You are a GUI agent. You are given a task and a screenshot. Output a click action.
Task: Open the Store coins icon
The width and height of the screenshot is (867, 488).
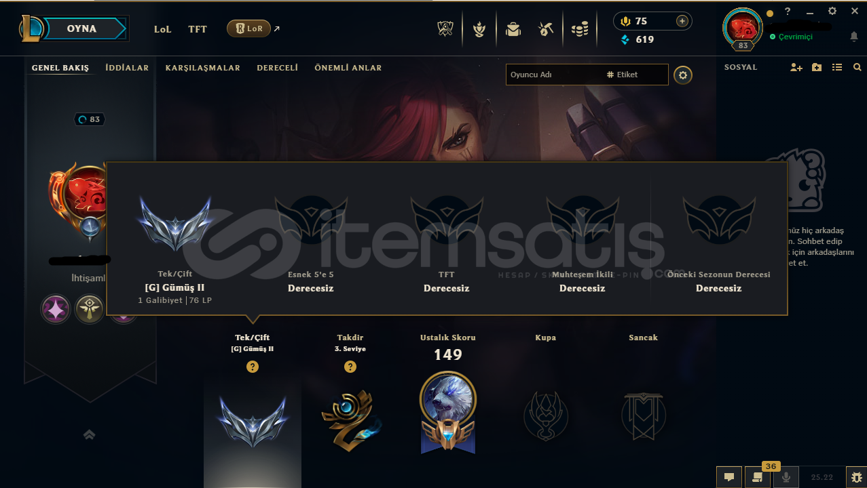tap(579, 29)
